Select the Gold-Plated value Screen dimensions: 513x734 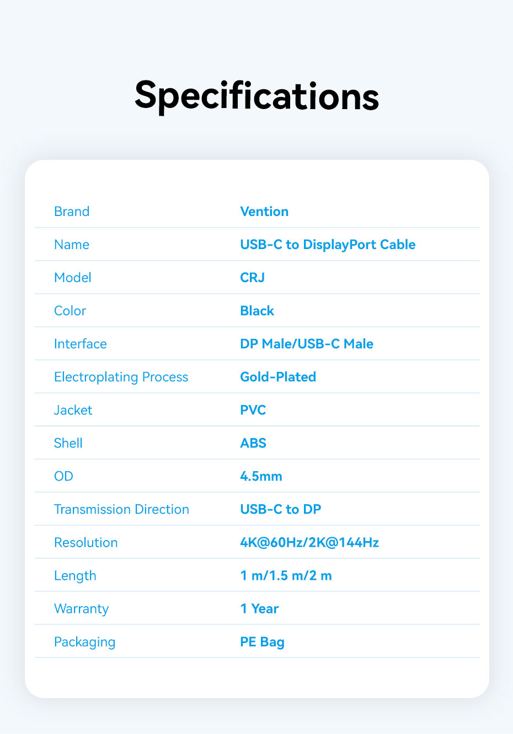278,377
